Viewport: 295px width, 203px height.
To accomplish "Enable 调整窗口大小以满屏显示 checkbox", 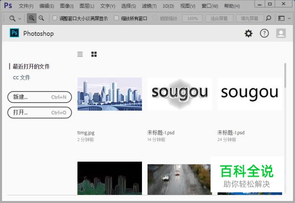I will click(55, 18).
